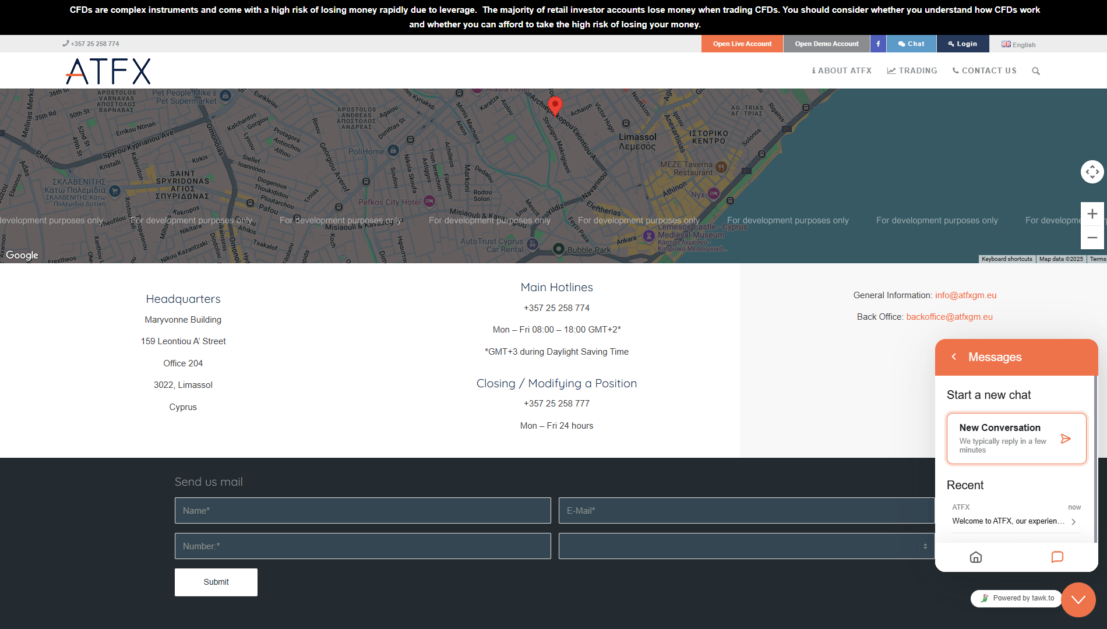Screen dimensions: 1107x629
Task: Click the Main Hotlines +357 25 258 774 number
Action: pos(556,308)
